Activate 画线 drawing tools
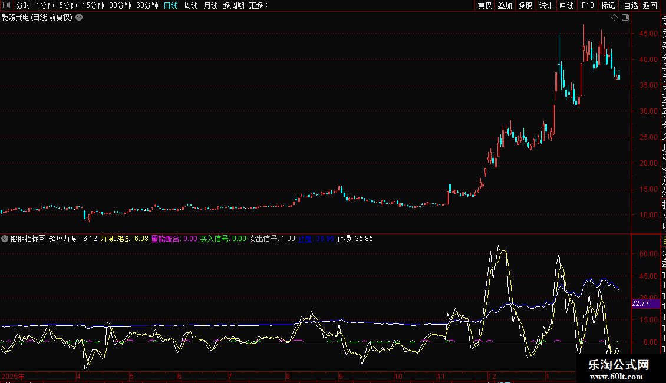 [566, 5]
